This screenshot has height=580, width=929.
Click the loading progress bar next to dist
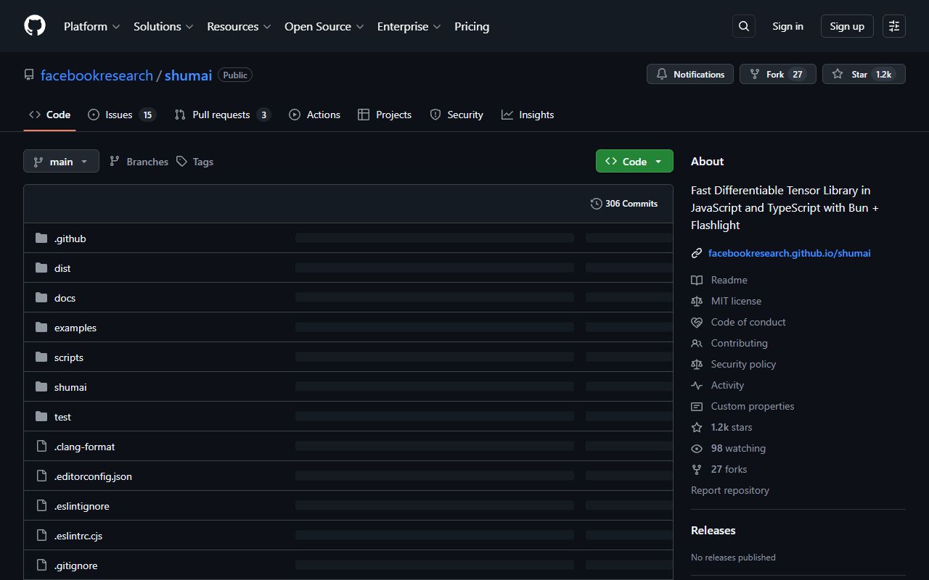[x=433, y=268]
